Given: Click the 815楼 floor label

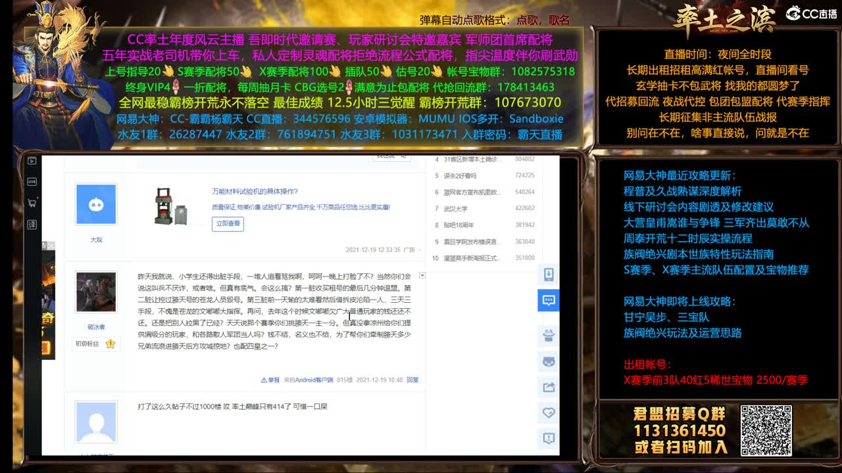Looking at the screenshot, I should click(x=345, y=380).
